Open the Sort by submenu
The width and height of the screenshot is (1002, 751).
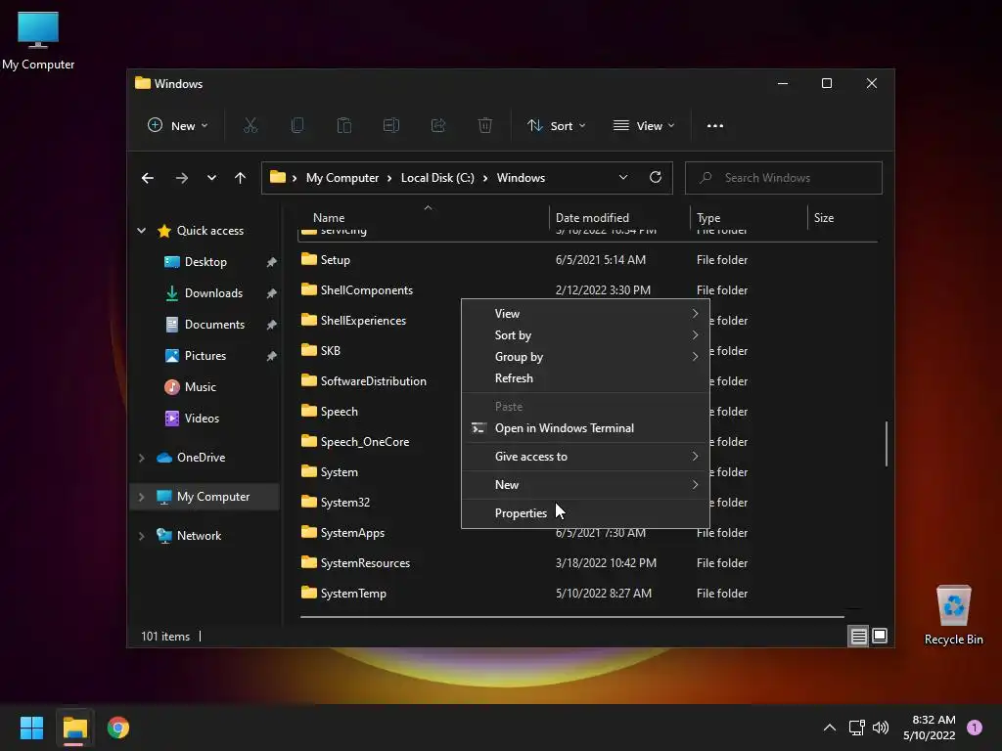(585, 335)
